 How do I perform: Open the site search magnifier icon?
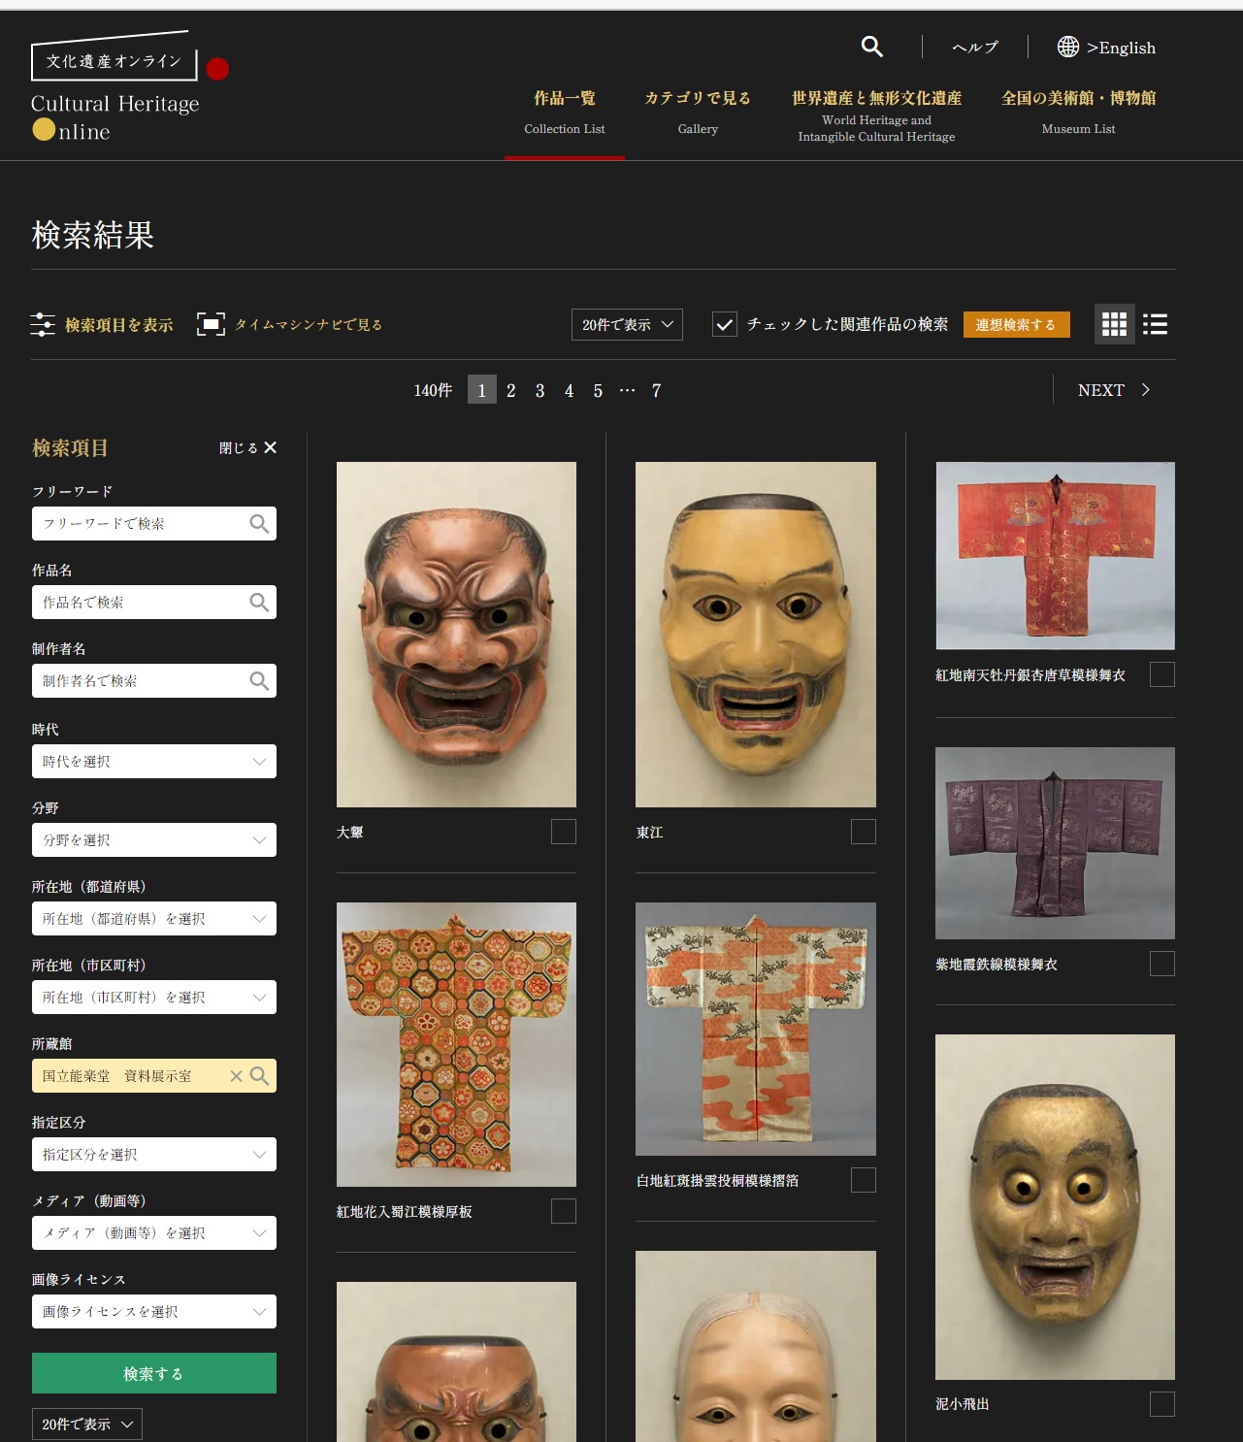click(871, 47)
